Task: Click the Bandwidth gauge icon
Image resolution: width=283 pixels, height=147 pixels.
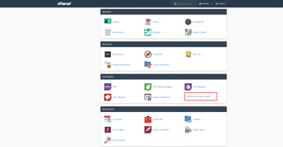Action: pos(188,22)
